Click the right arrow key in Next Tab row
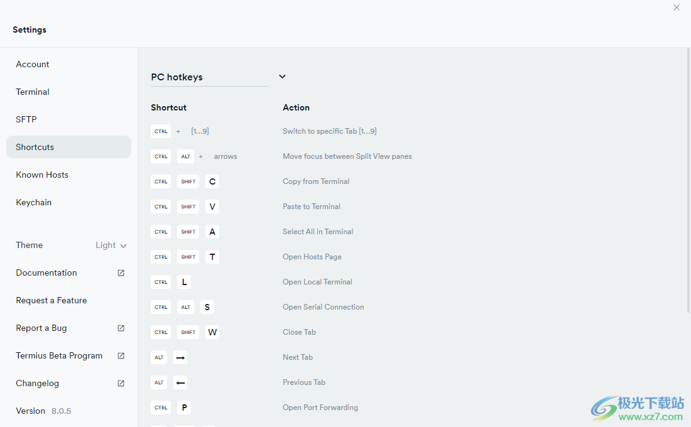 (x=180, y=357)
